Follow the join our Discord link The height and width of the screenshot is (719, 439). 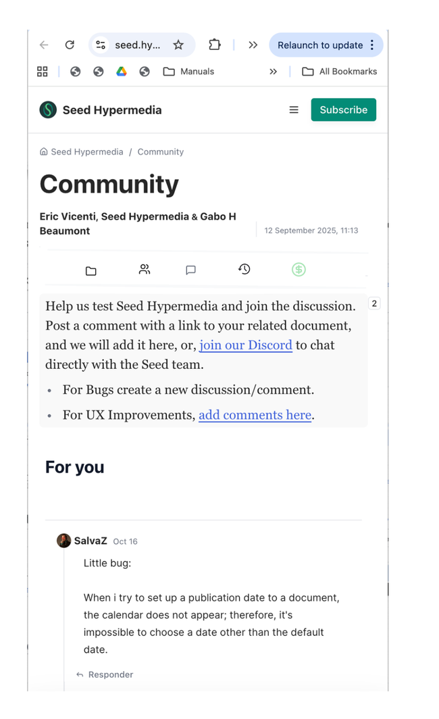246,345
